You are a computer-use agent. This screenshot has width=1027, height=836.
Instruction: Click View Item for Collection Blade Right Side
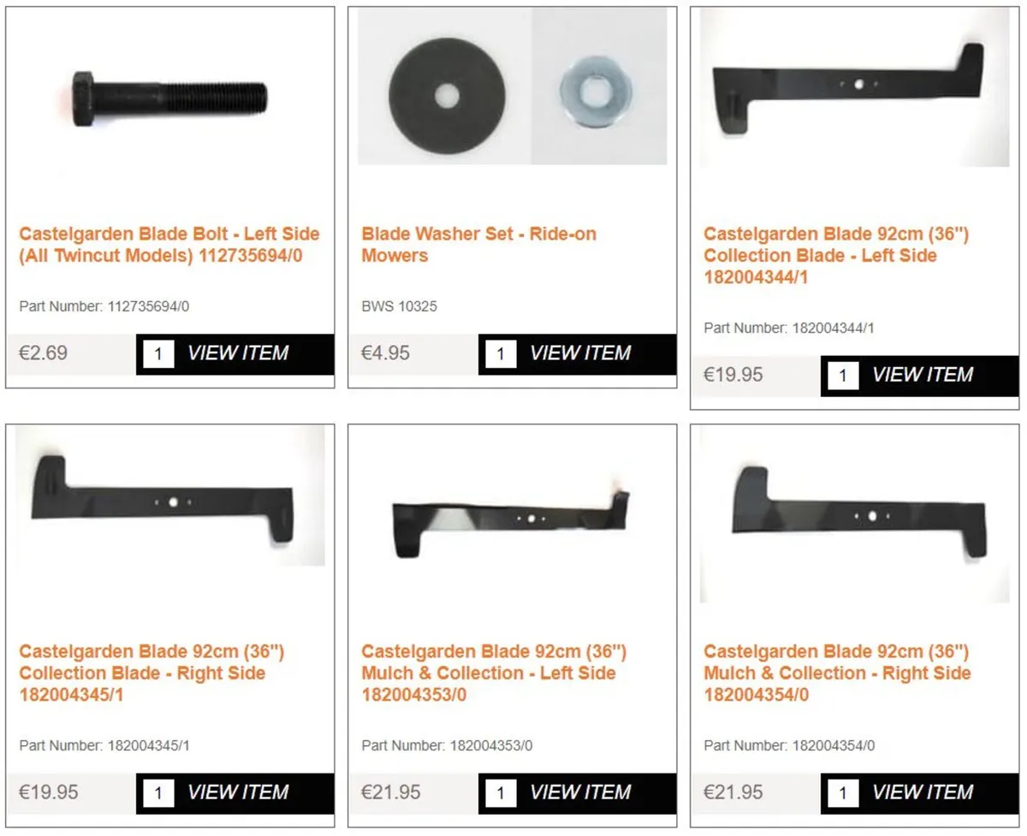coord(238,792)
